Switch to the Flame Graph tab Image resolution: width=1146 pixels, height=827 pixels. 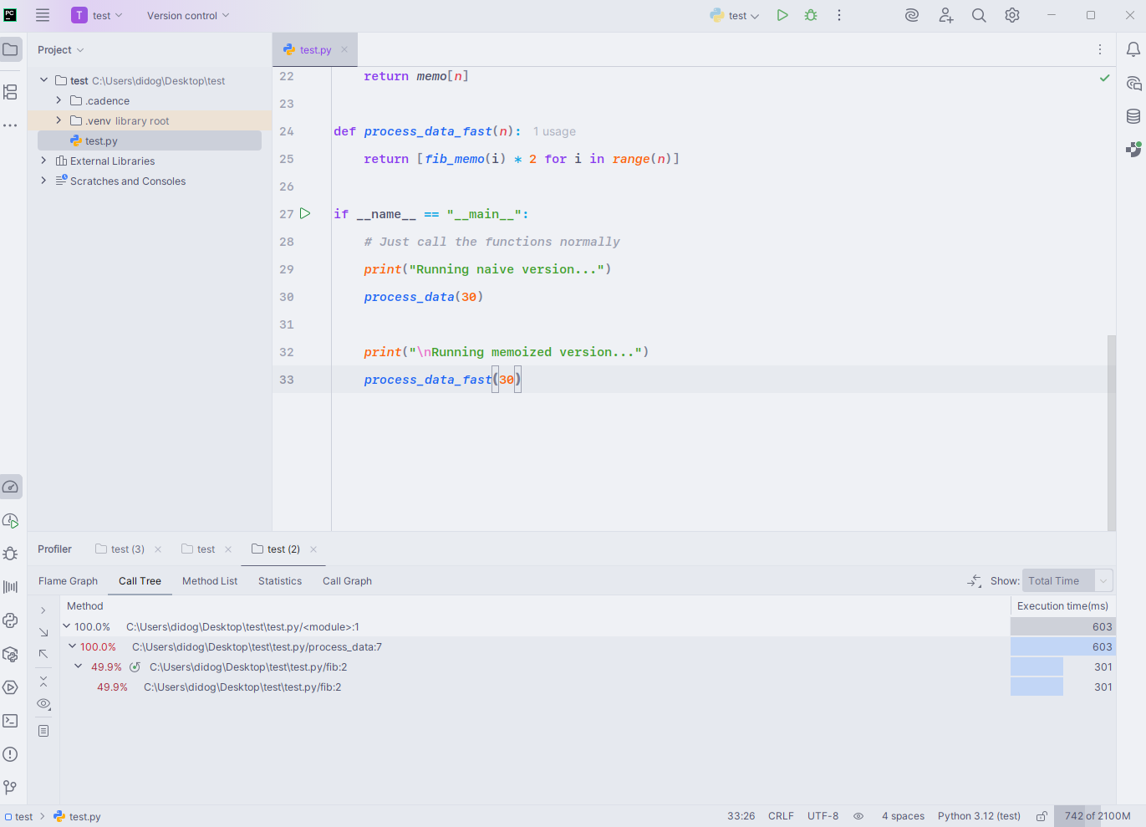68,581
